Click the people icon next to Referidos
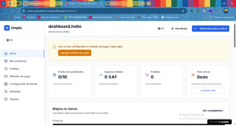Image resolution: width=236 pixels, height=126 pixels. [6, 91]
